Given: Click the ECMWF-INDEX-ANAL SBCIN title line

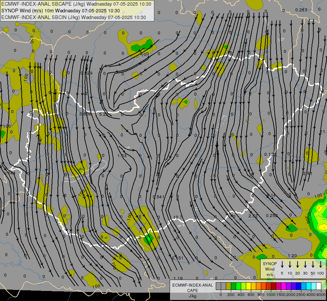Looking at the screenshot, I should (x=73, y=17).
